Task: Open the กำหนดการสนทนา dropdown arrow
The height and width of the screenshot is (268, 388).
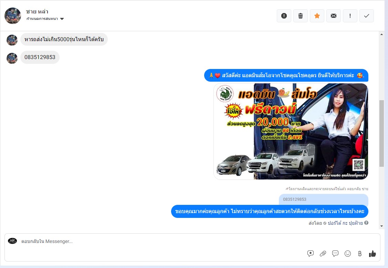Action: tap(62, 19)
